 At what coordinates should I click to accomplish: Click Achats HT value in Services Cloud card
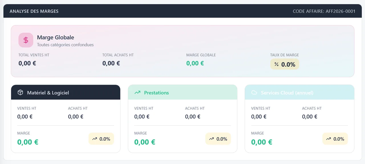tap(310, 116)
